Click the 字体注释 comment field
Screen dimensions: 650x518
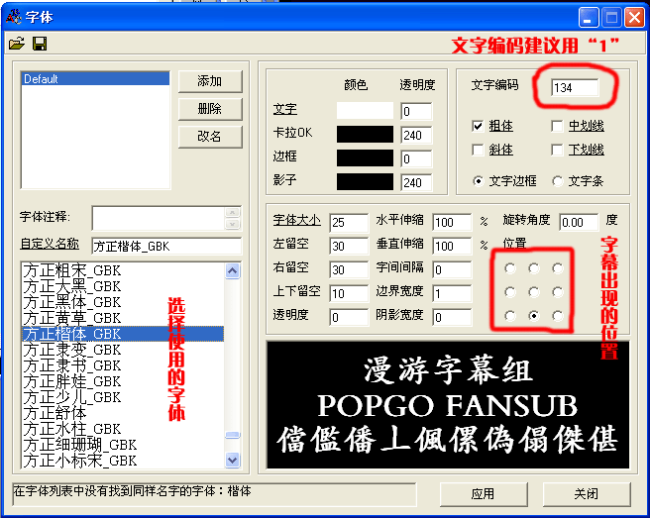pyautogui.click(x=159, y=218)
